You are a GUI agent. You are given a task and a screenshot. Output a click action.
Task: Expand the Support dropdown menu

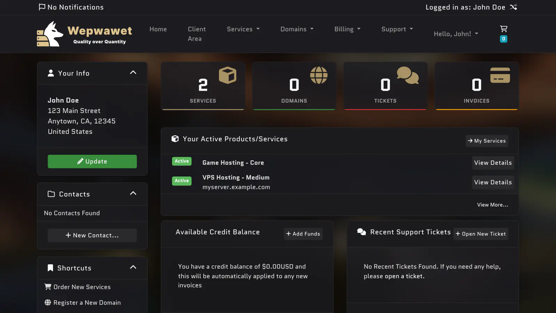[397, 29]
